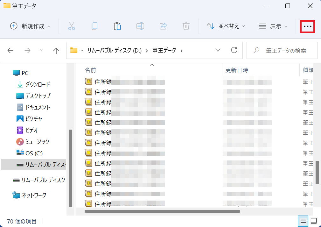Click the Paste clipboard icon

click(x=117, y=26)
